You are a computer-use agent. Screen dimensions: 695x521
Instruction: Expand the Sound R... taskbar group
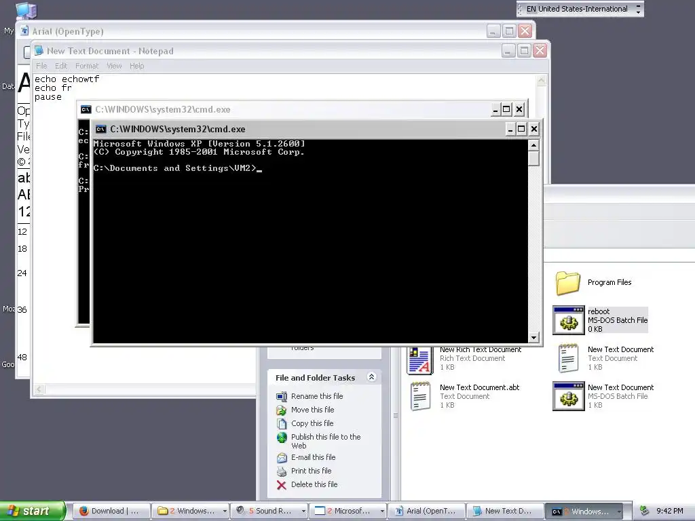(303, 512)
